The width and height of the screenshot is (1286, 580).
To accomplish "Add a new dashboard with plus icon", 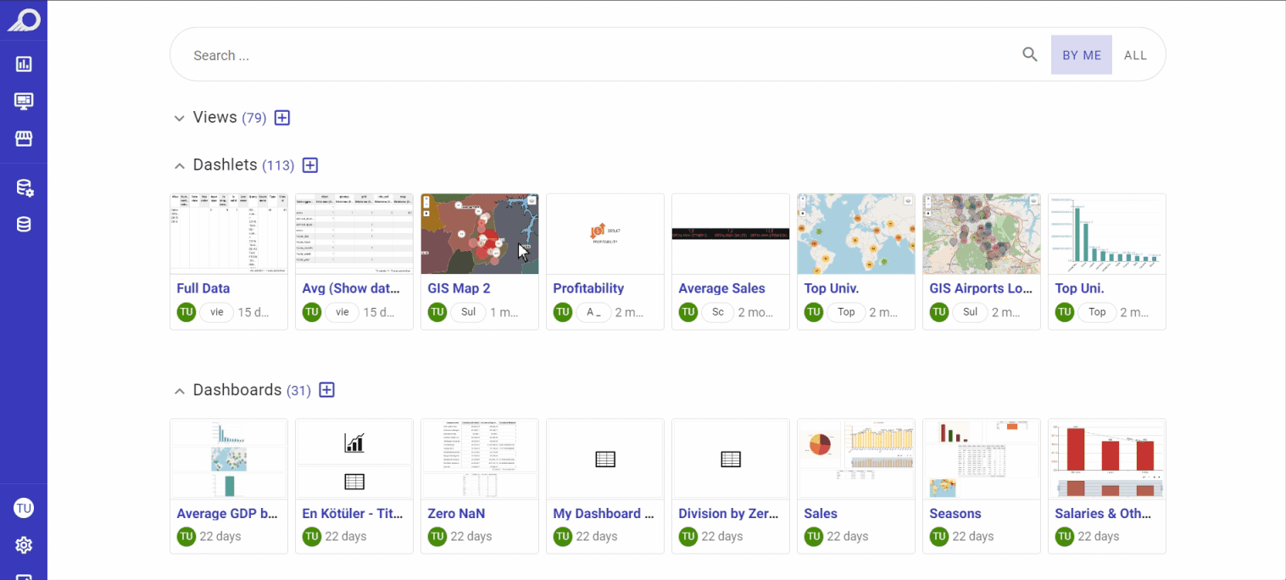I will 327,390.
